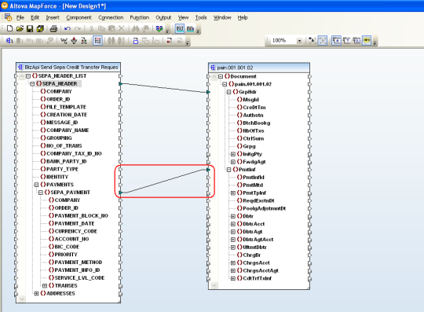Image resolution: width=424 pixels, height=312 pixels.
Task: Select the MESSAGE_ID element
Action: [62, 123]
